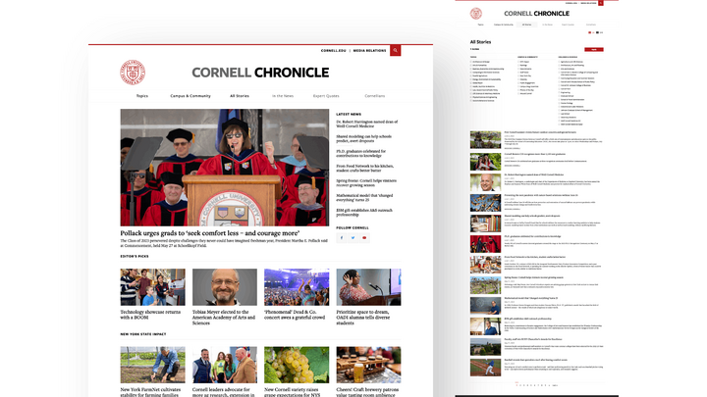The image size is (707, 397).
Task: Check first checkbox under Campus & Community filter
Action: [x=518, y=62]
